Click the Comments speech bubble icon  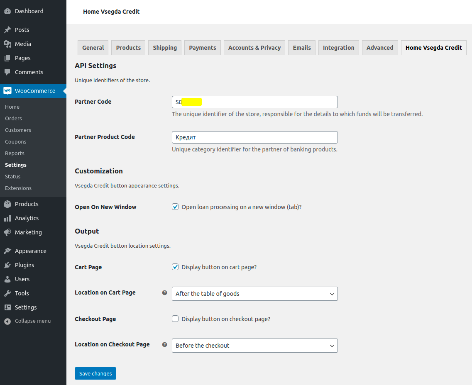pyautogui.click(x=7, y=72)
